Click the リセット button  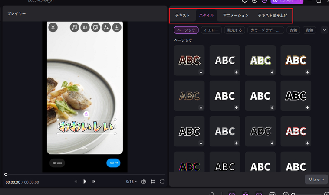(316, 179)
